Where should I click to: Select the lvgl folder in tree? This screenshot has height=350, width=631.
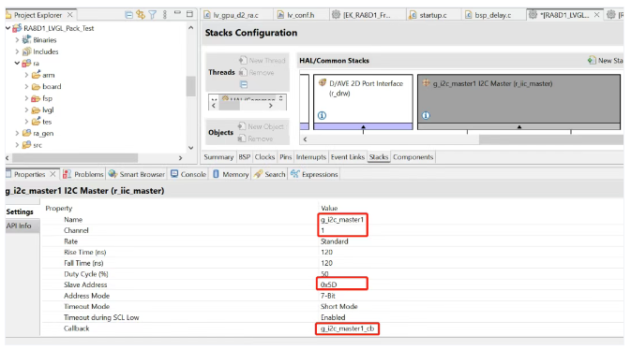(42, 109)
